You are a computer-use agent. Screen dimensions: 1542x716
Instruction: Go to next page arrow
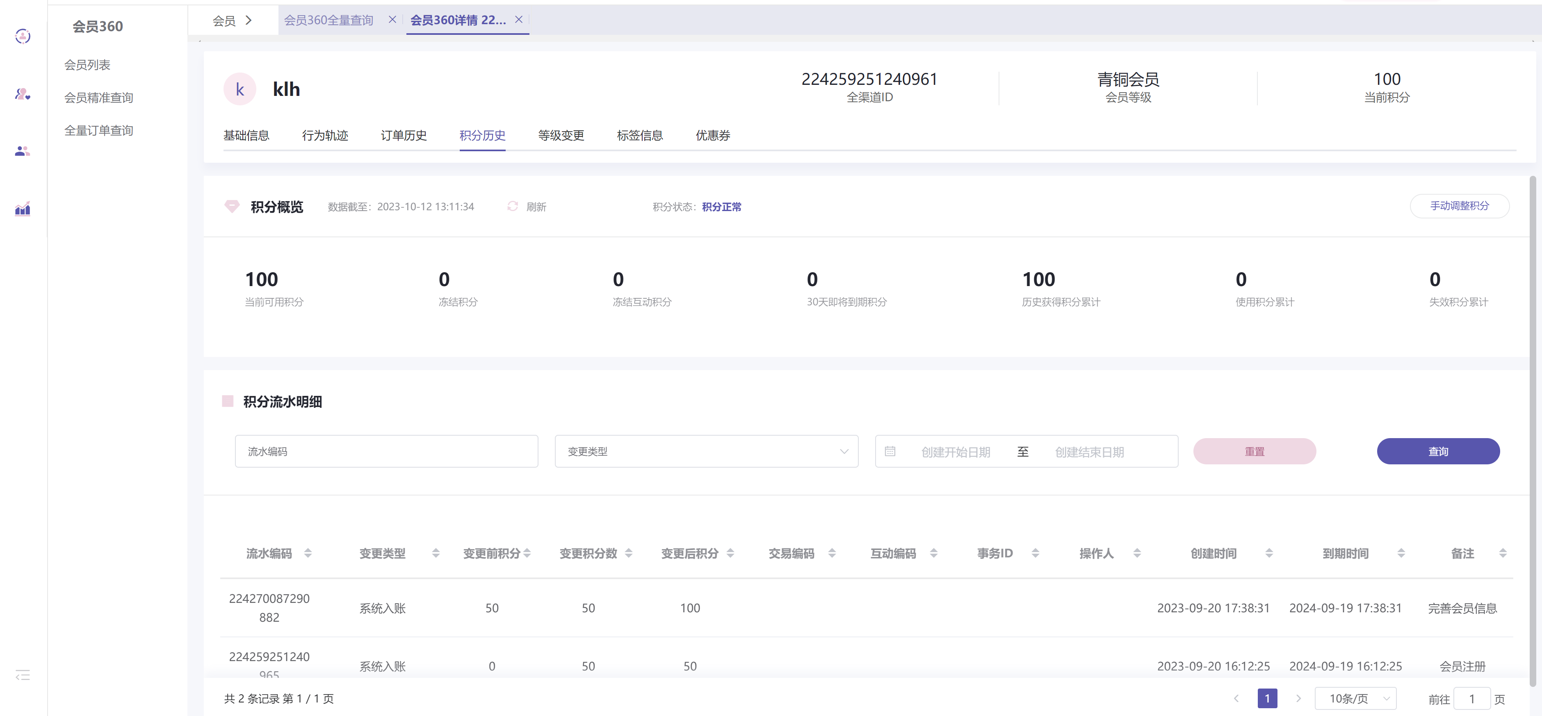[1298, 699]
